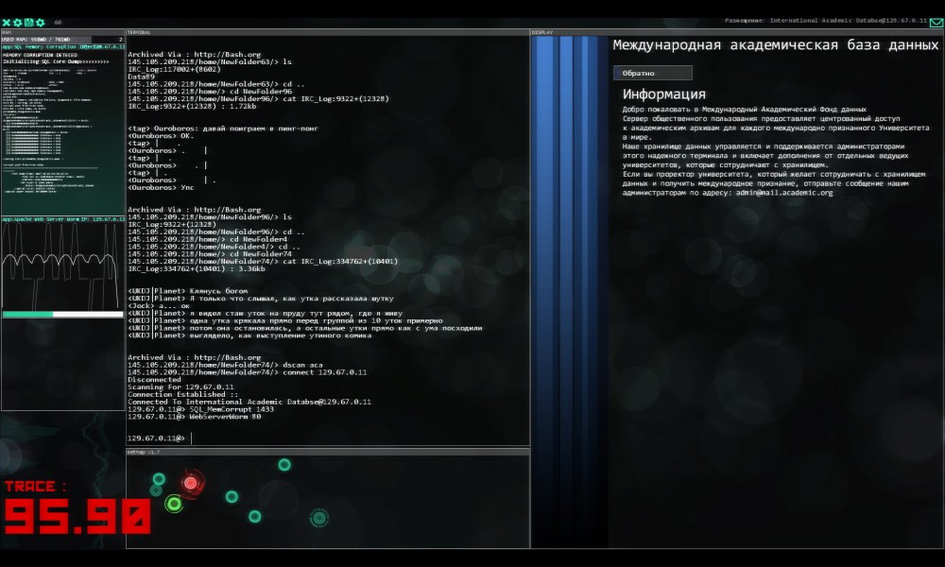Click the TERMINAL panel title

139,32
